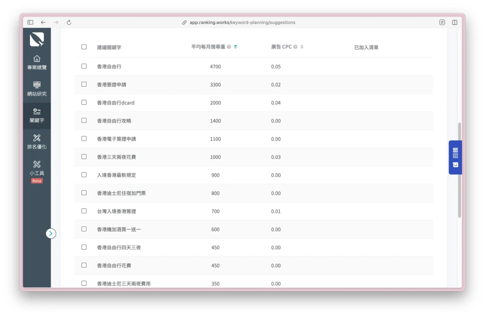The height and width of the screenshot is (317, 485).
Task: Click the 已加入清單 column header
Action: pos(366,47)
